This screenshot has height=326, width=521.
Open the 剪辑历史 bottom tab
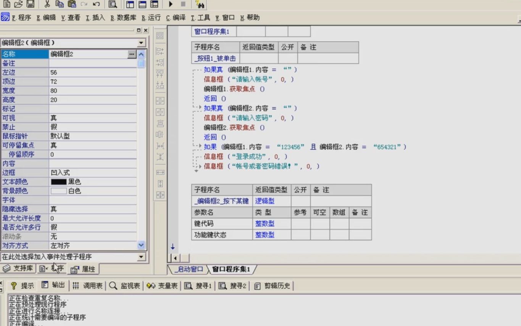click(x=272, y=285)
